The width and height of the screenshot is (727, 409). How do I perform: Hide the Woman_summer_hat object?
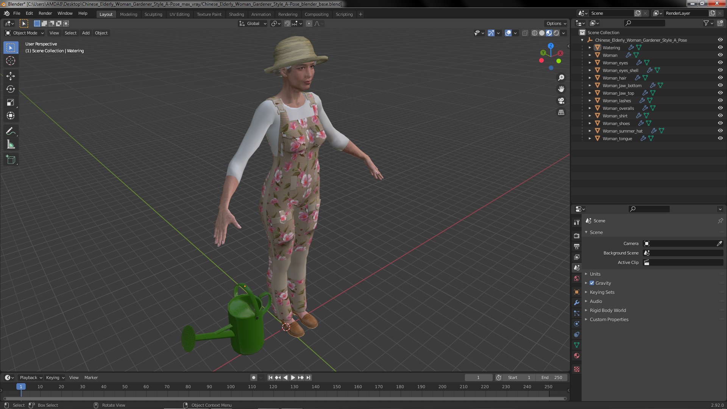[x=720, y=131]
